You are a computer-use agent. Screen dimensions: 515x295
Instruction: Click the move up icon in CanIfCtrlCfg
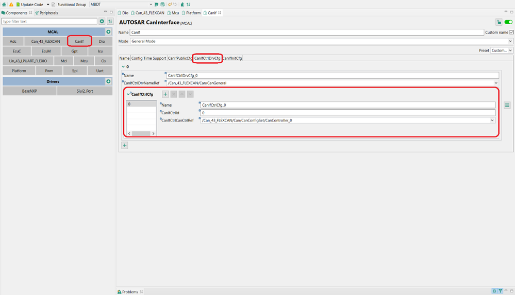[182, 94]
